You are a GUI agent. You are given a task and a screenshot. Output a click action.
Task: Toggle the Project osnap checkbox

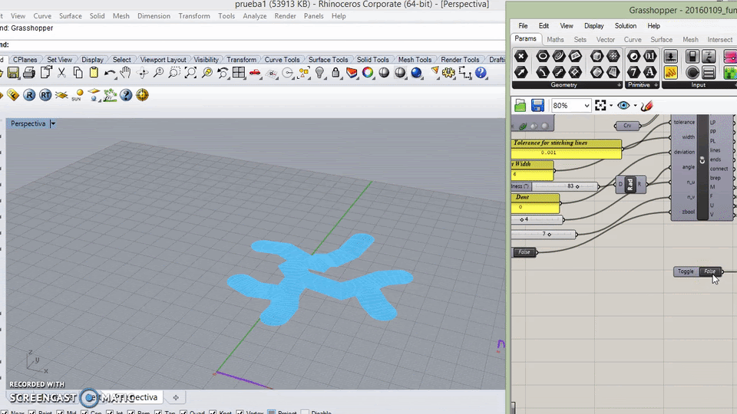(272, 412)
